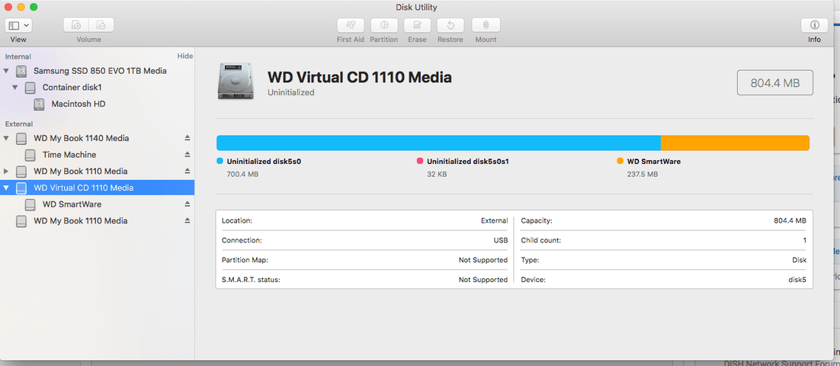Hide the Internal sidebar section
The image size is (840, 366).
tap(184, 56)
